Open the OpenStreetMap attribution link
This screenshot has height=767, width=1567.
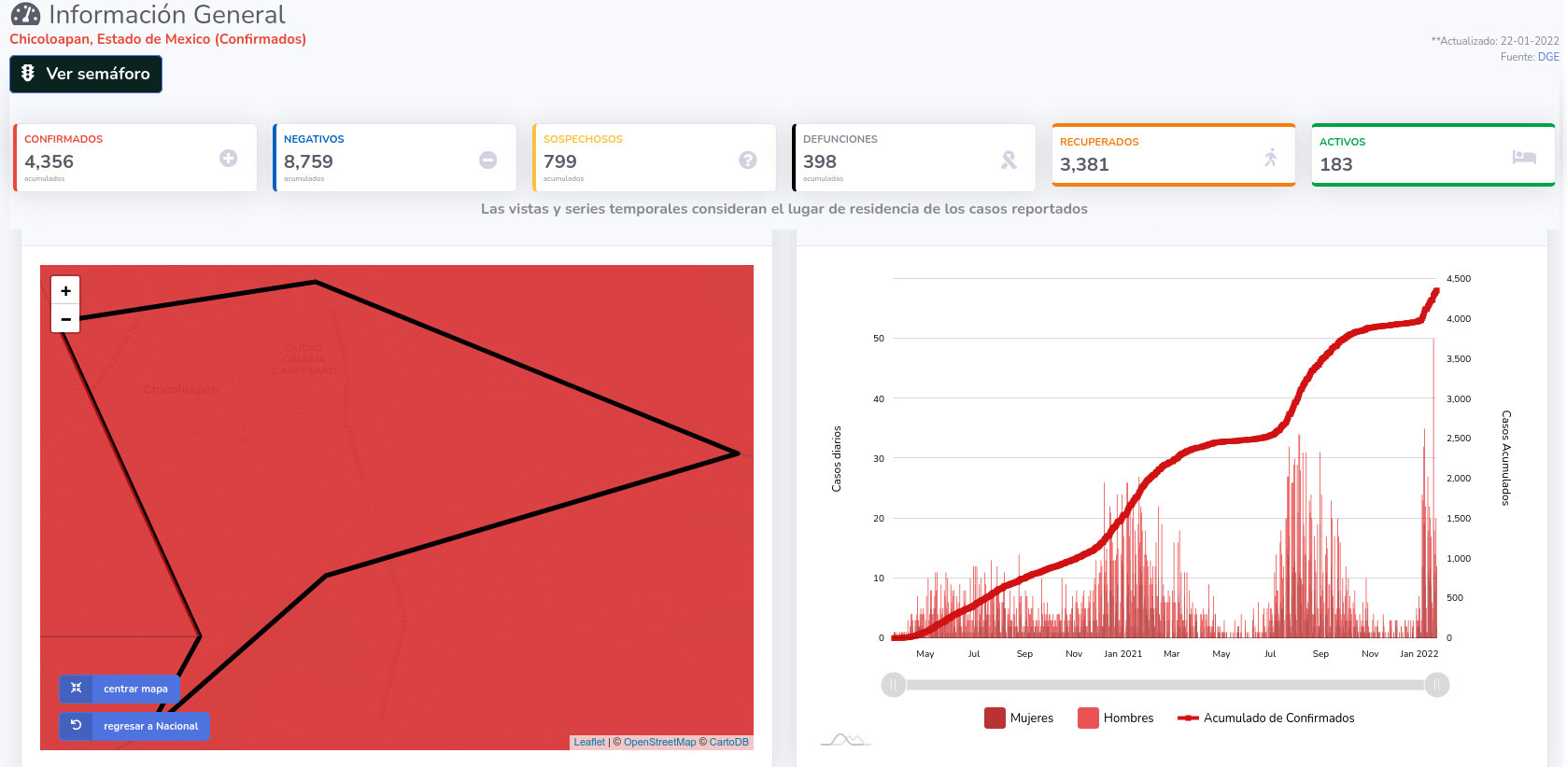659,742
